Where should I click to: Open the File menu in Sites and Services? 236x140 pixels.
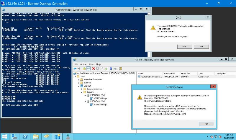pos(76,64)
